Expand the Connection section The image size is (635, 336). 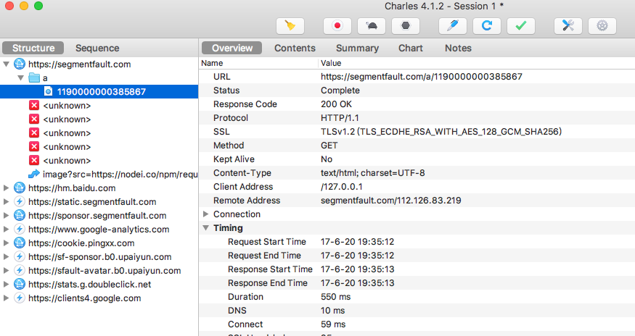(206, 214)
